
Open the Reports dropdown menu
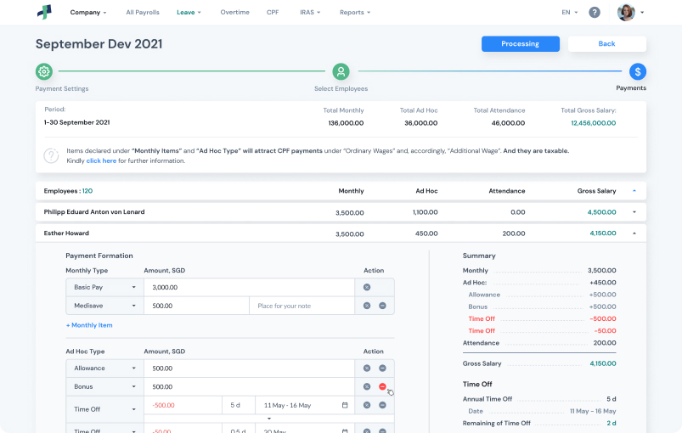[355, 12]
